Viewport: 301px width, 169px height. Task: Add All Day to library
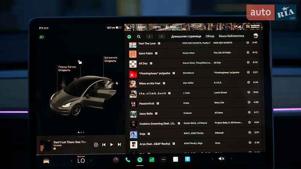248,62
